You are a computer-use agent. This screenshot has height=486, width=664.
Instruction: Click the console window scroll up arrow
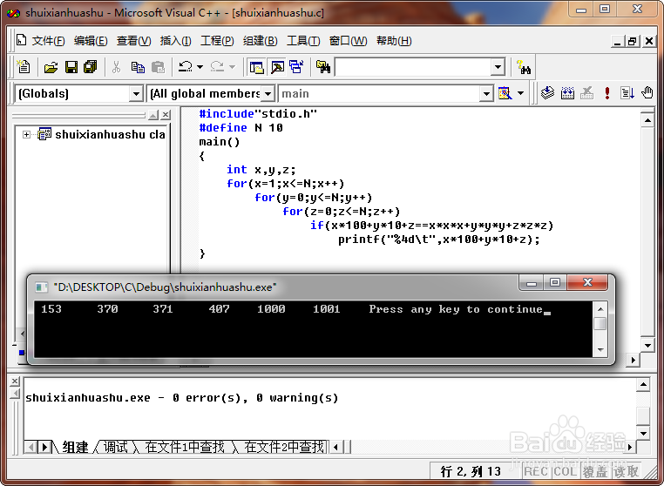point(600,309)
